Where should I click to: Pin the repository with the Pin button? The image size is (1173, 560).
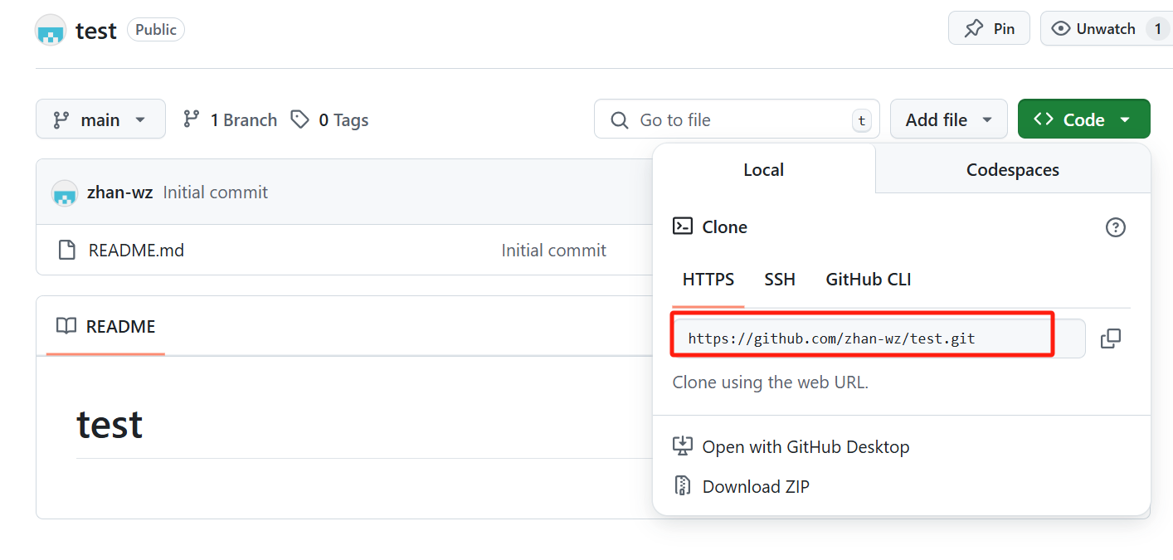[989, 28]
